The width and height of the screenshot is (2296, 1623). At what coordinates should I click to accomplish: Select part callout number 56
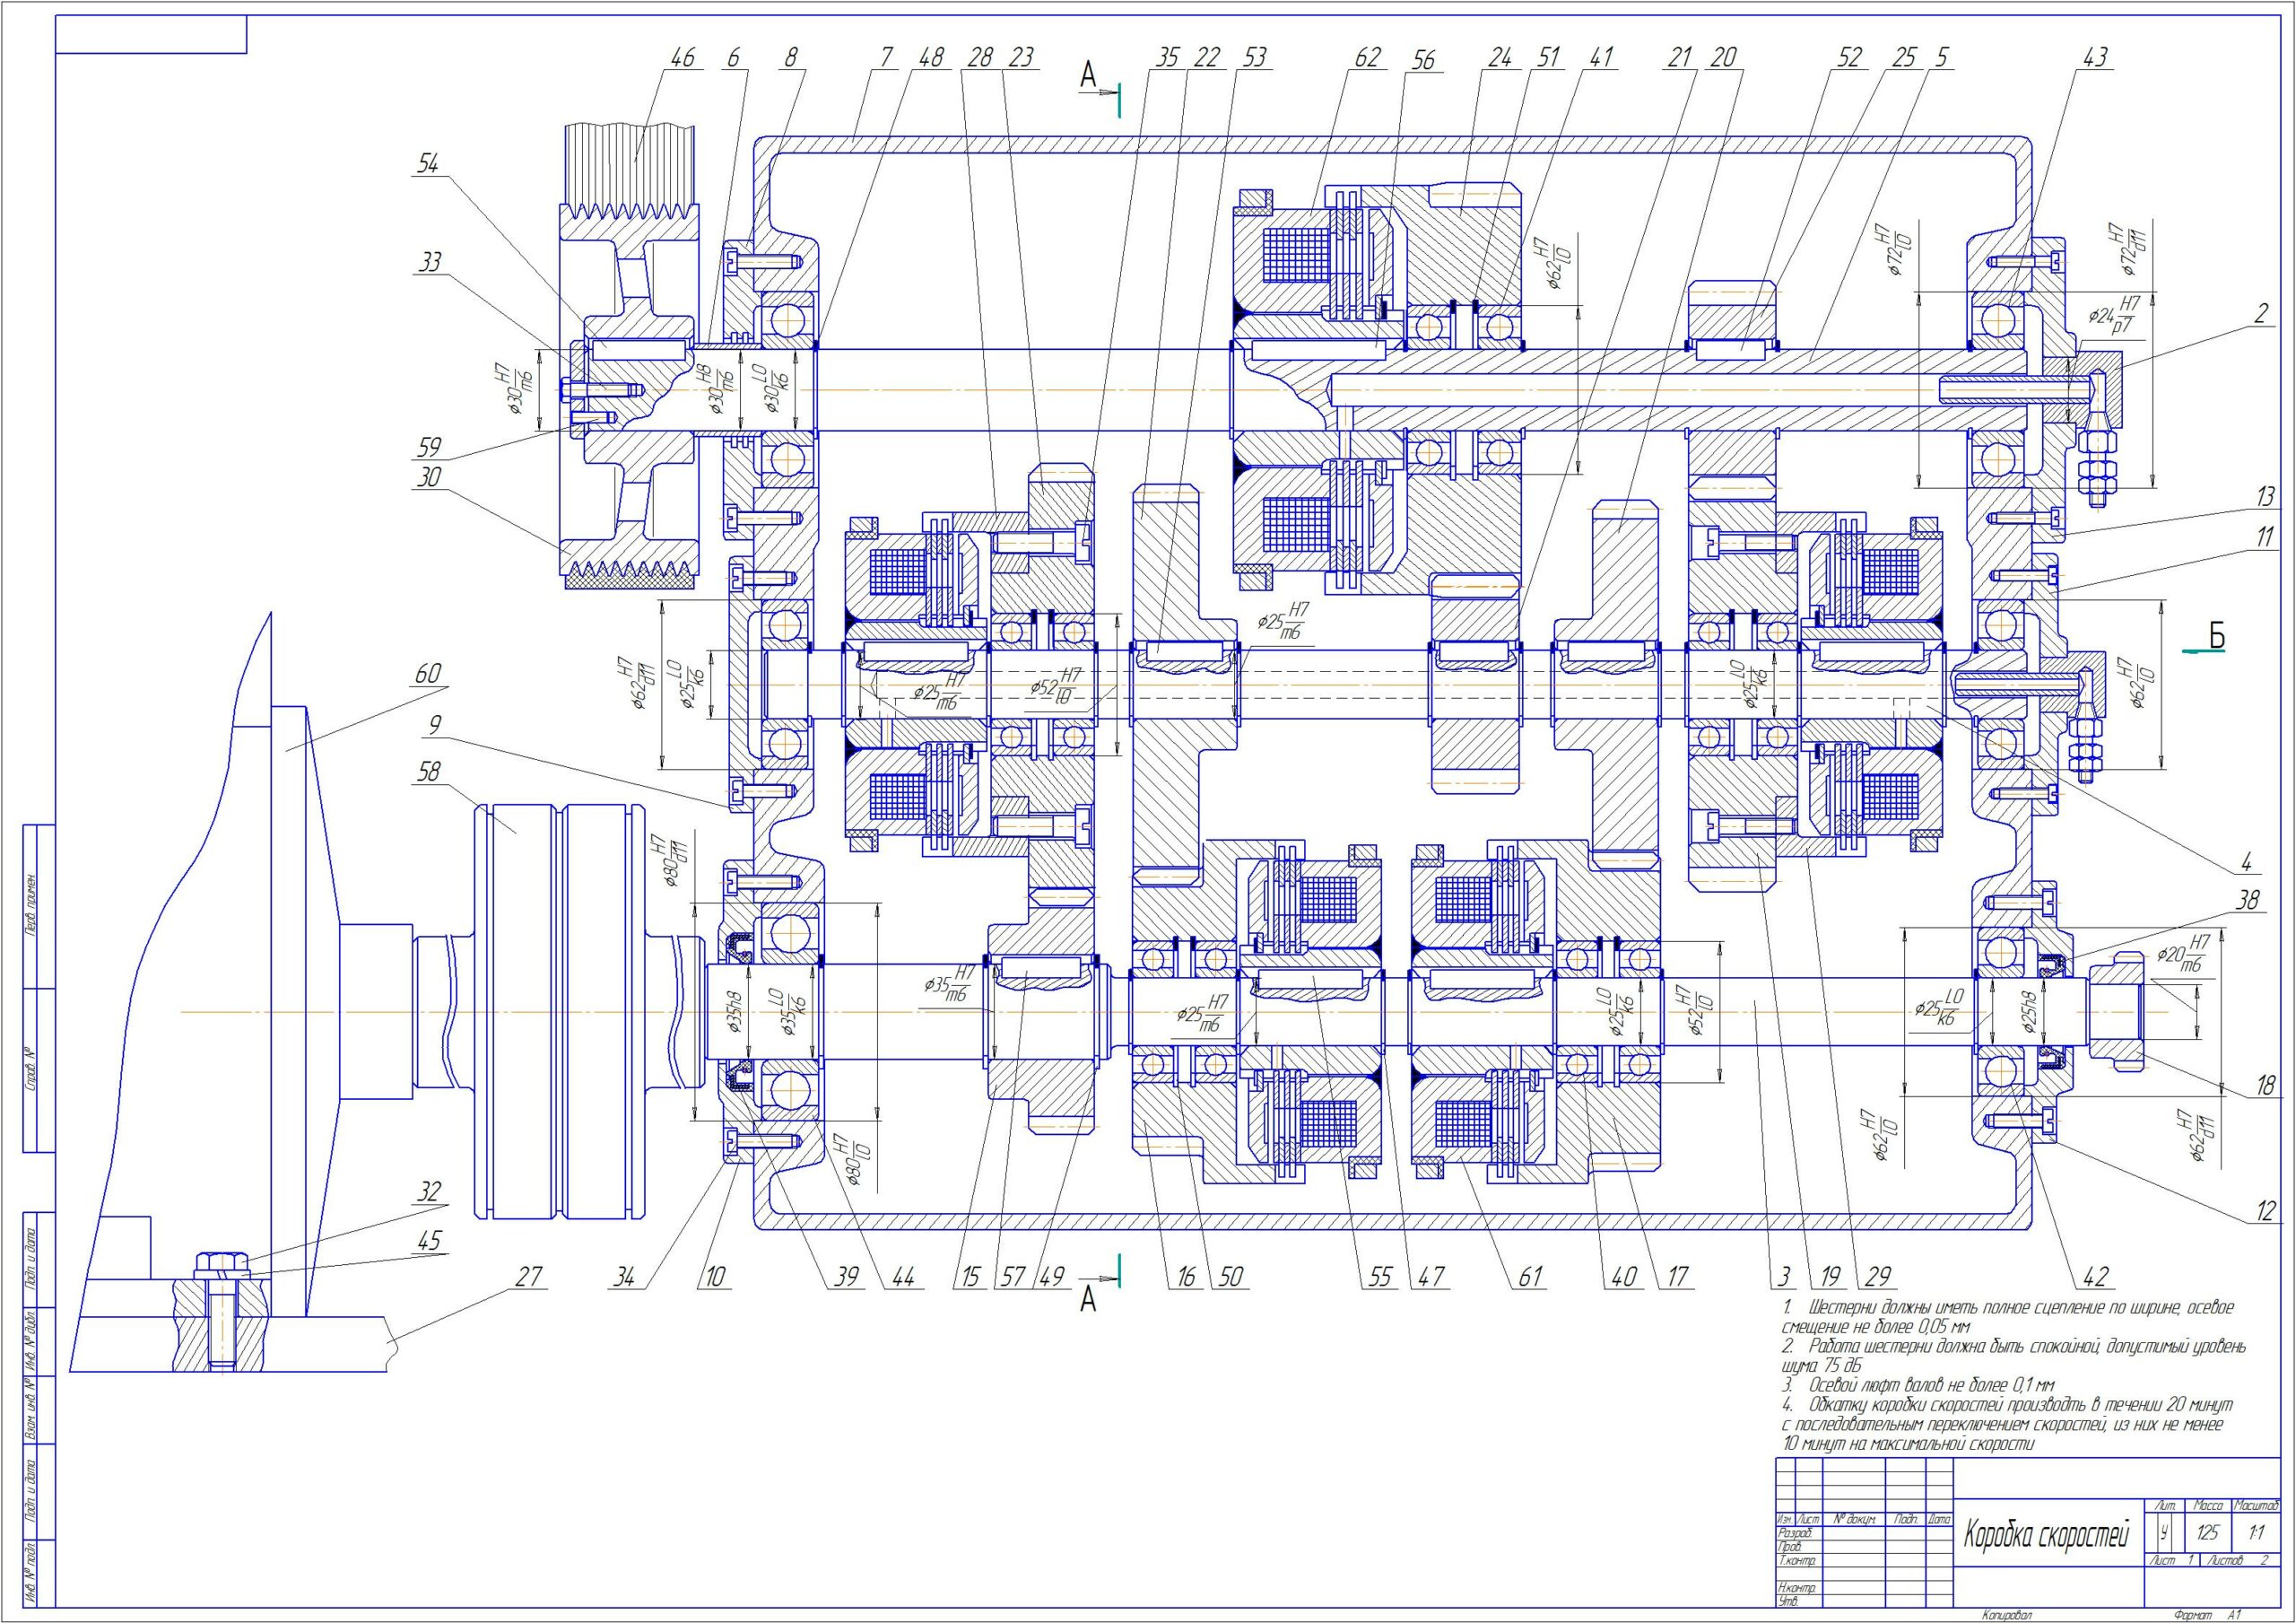(1423, 60)
